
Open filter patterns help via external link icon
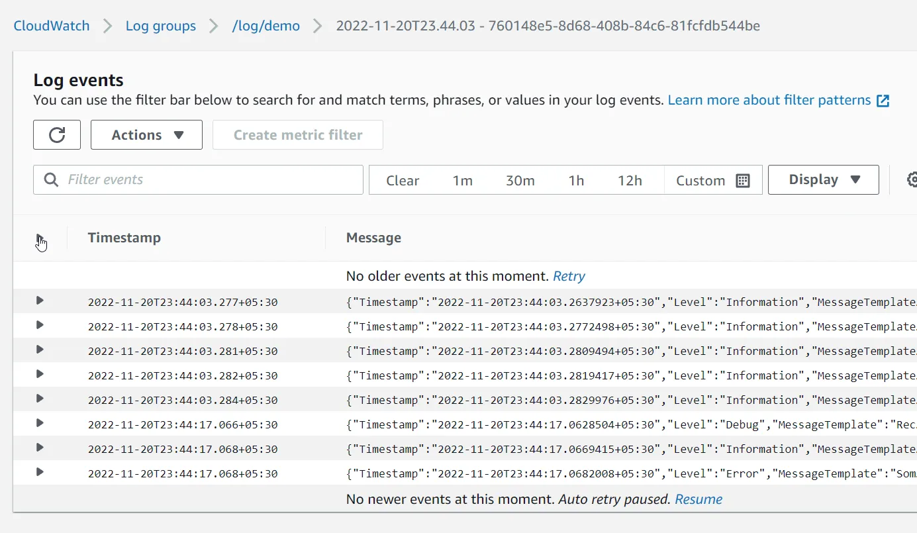(883, 100)
